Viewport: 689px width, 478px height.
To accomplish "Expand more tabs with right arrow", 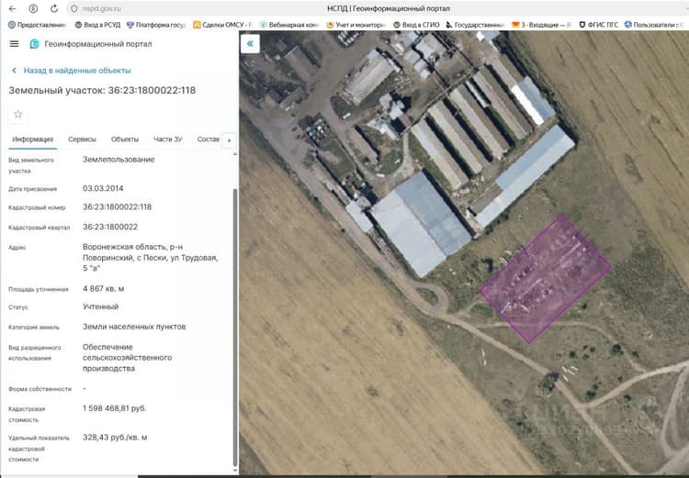I will click(x=229, y=140).
